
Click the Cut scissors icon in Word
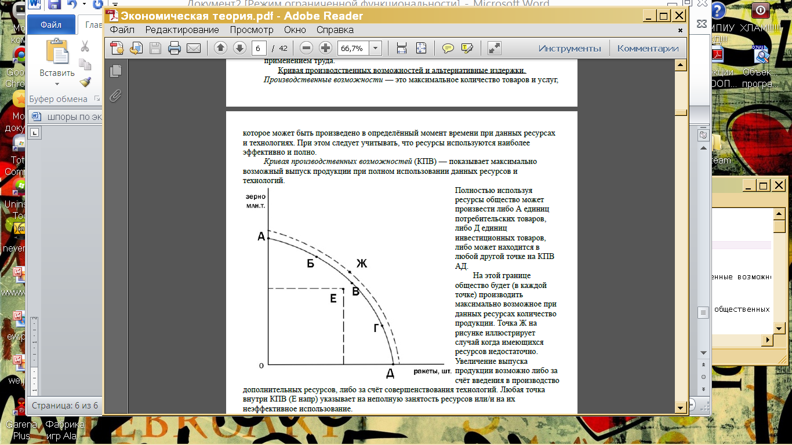[85, 46]
